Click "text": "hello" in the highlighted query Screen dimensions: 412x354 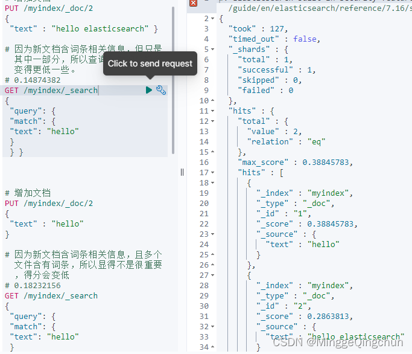[44, 131]
